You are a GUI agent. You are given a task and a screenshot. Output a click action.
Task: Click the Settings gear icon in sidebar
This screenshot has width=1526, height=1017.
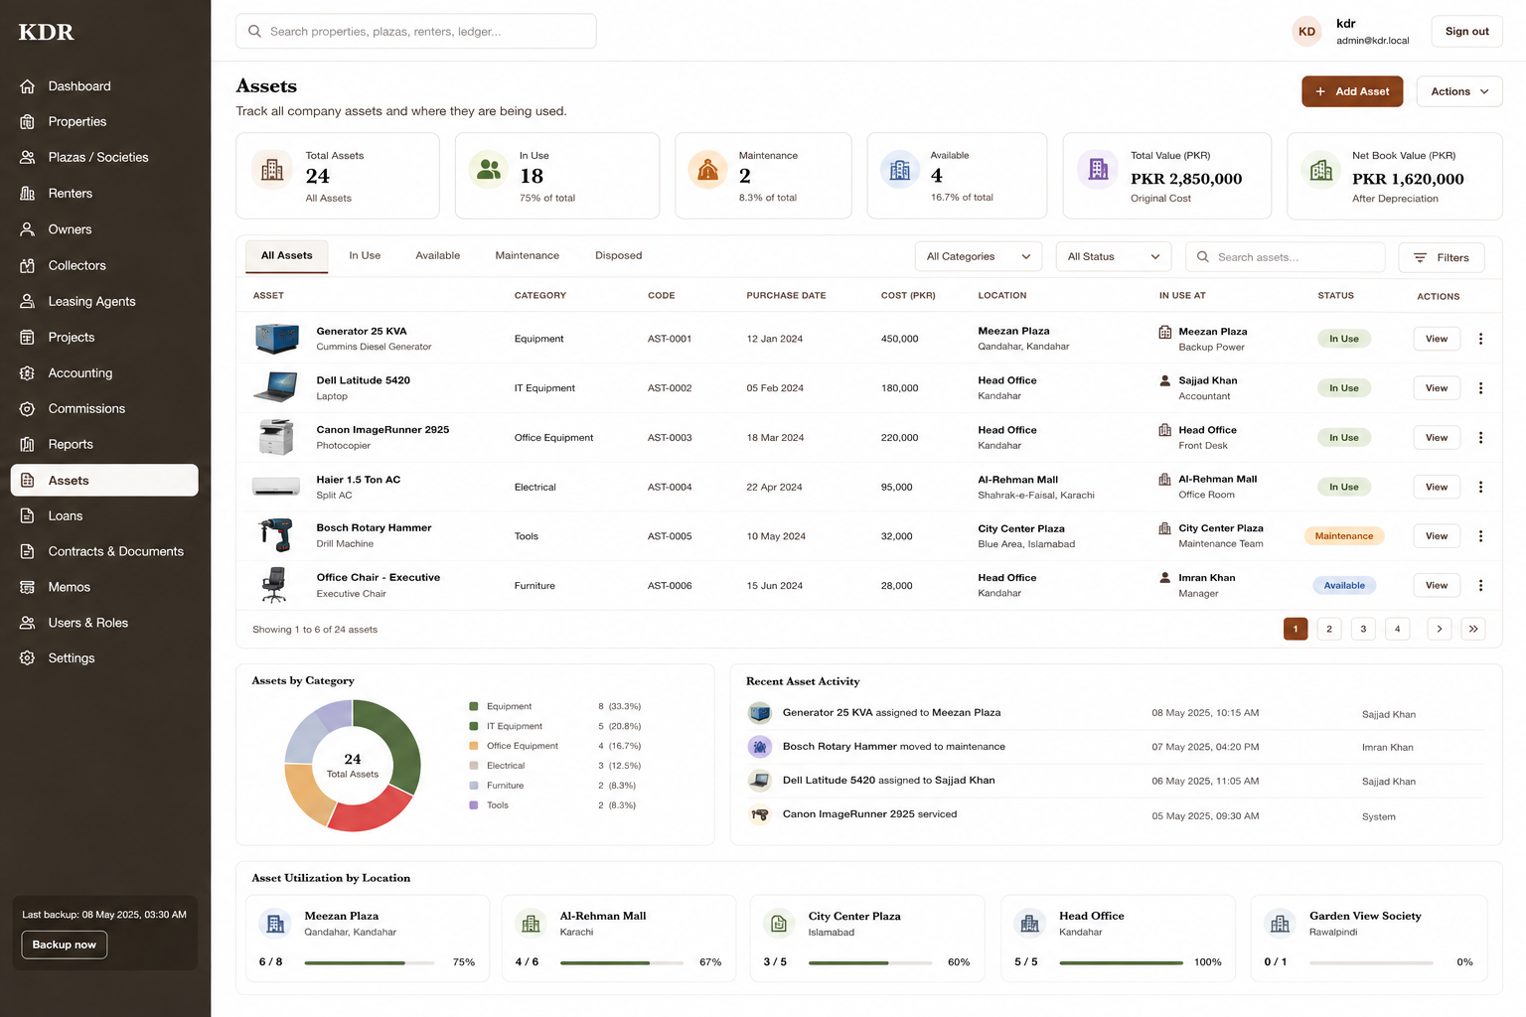coord(28,658)
